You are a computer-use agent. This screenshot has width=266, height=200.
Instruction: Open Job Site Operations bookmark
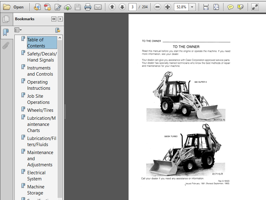click(x=38, y=99)
